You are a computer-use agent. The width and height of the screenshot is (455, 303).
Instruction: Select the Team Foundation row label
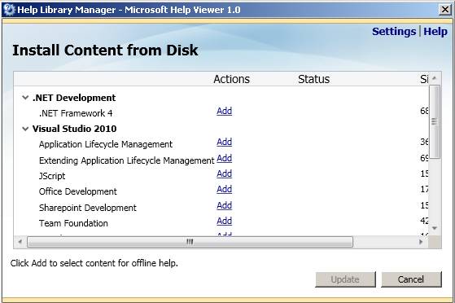click(73, 223)
